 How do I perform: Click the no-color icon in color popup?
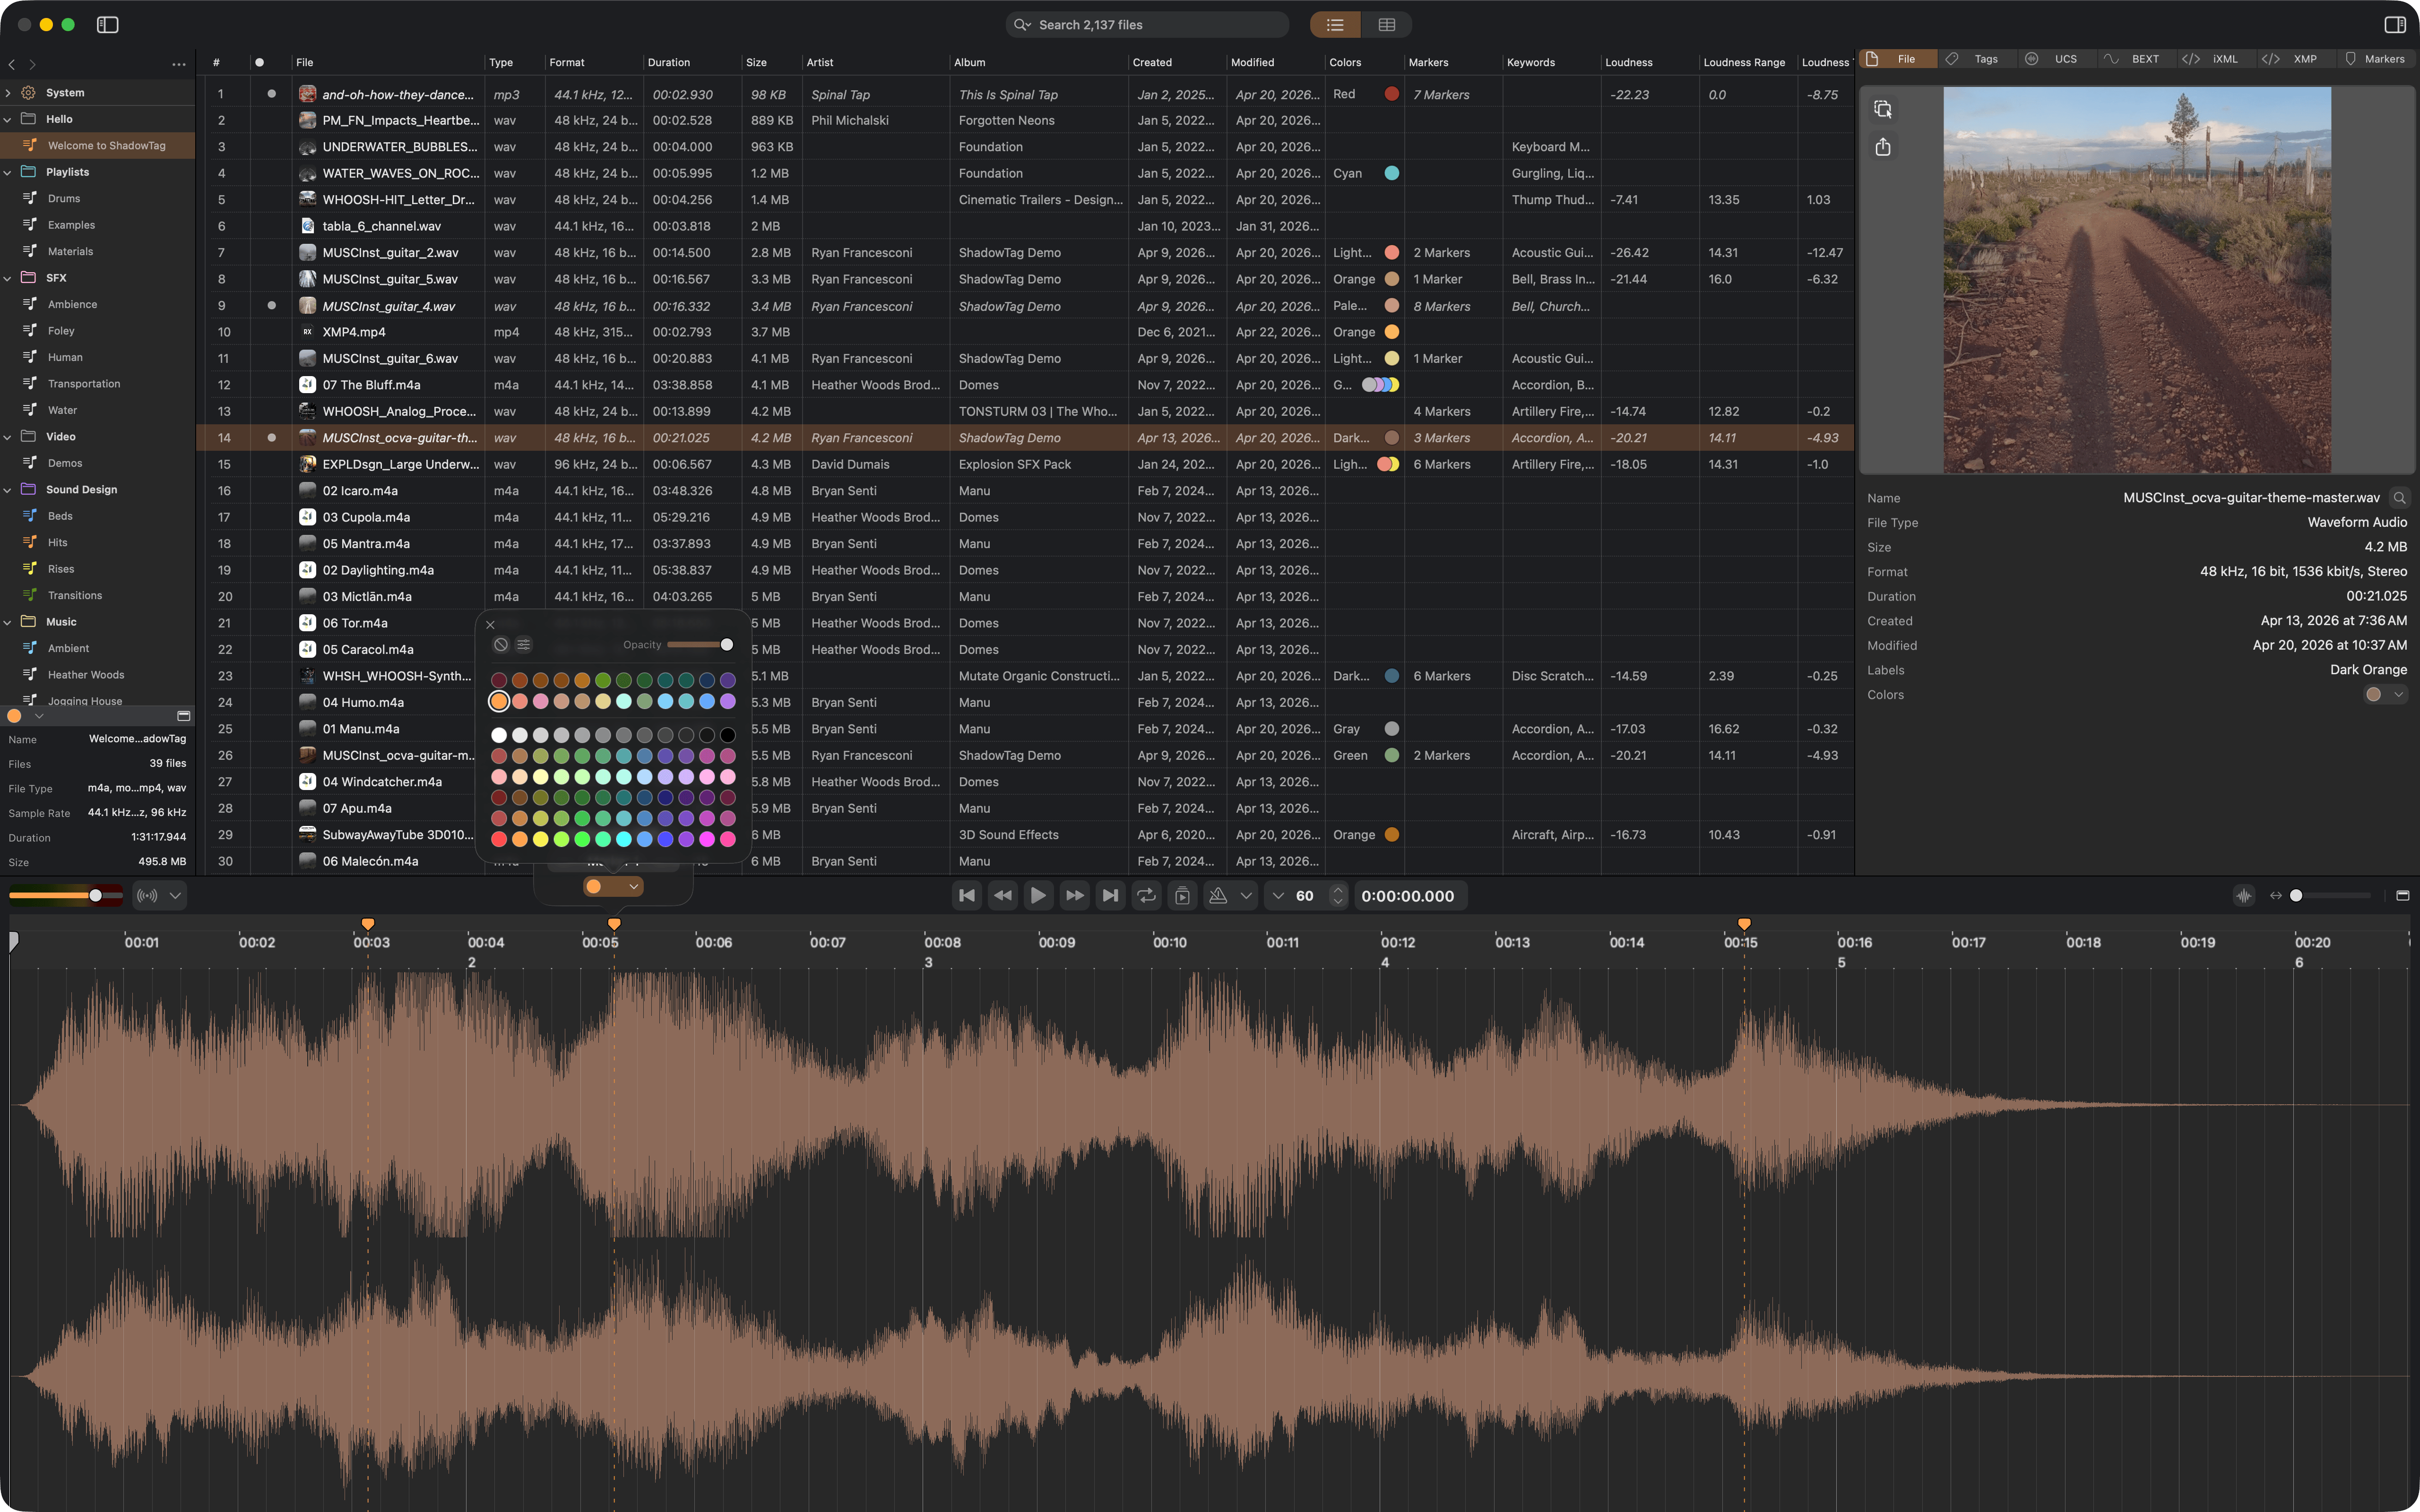point(501,645)
